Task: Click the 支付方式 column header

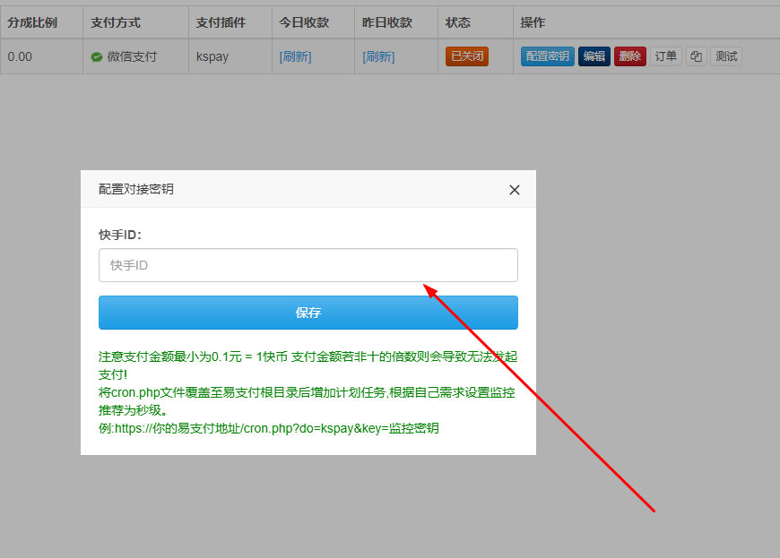Action: tap(116, 22)
